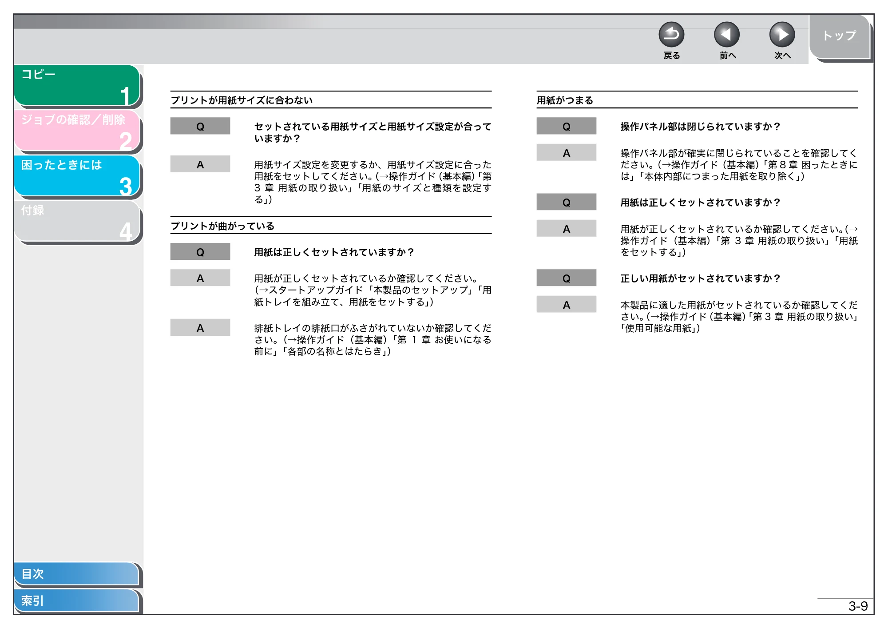Open chapter 4 付録 tab
The width and height of the screenshot is (888, 628).
click(77, 221)
